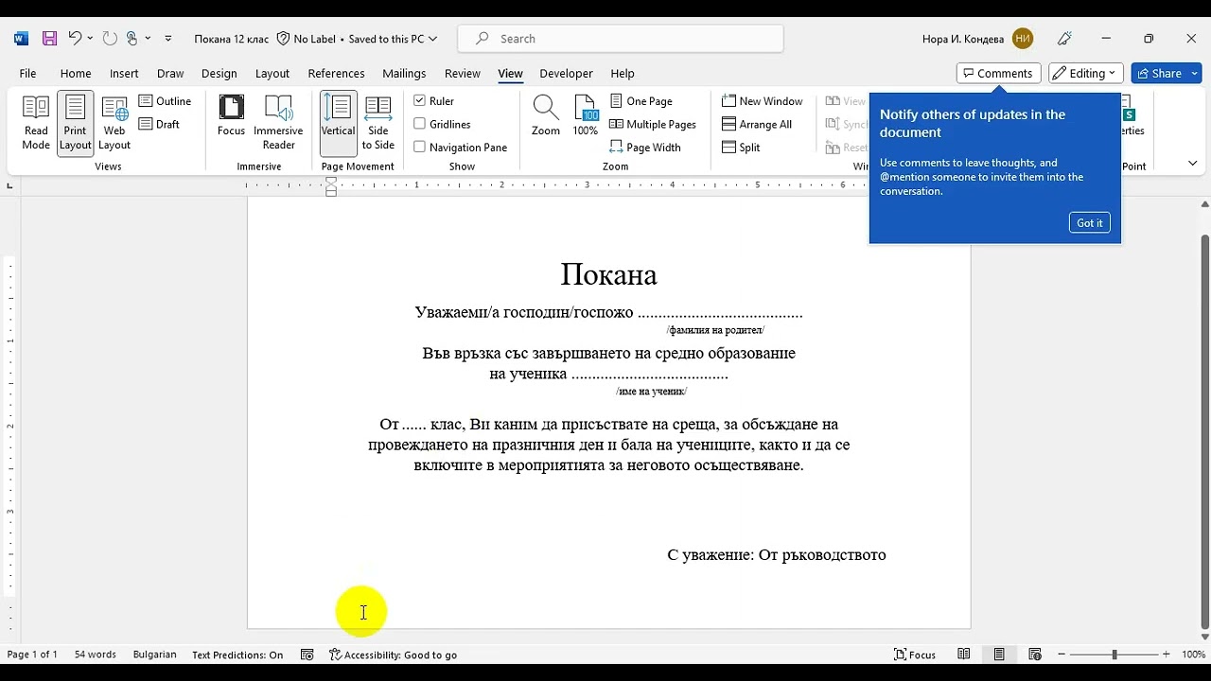Click the Coming Soon pen icon
The image size is (1211, 681).
tap(1065, 39)
